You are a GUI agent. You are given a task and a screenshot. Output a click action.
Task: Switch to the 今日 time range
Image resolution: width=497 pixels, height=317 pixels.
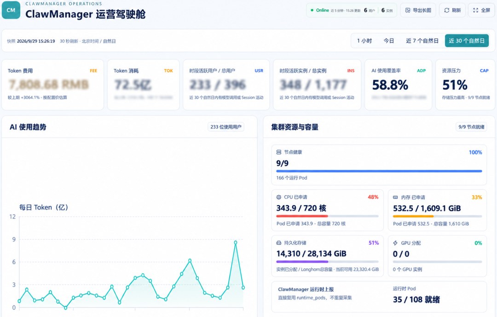(388, 41)
